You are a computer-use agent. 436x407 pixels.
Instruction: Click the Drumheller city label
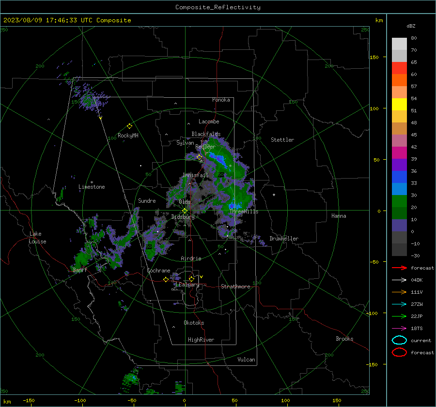coord(284,239)
